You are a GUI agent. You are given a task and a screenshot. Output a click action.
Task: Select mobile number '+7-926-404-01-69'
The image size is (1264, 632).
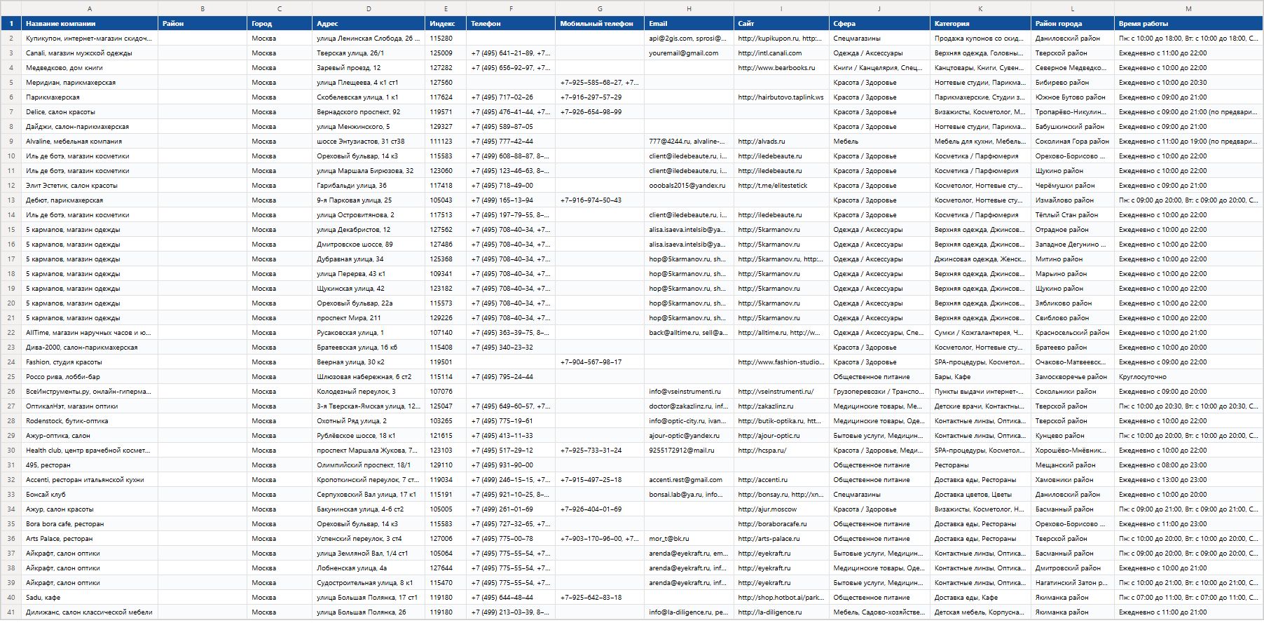(x=600, y=509)
